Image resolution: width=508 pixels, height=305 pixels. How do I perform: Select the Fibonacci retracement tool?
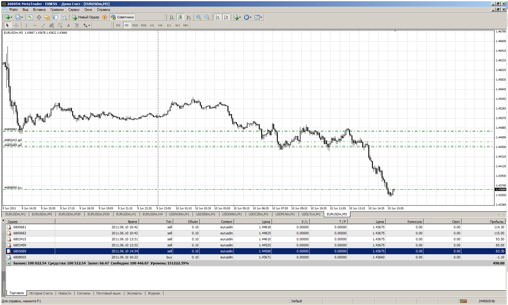(x=60, y=25)
